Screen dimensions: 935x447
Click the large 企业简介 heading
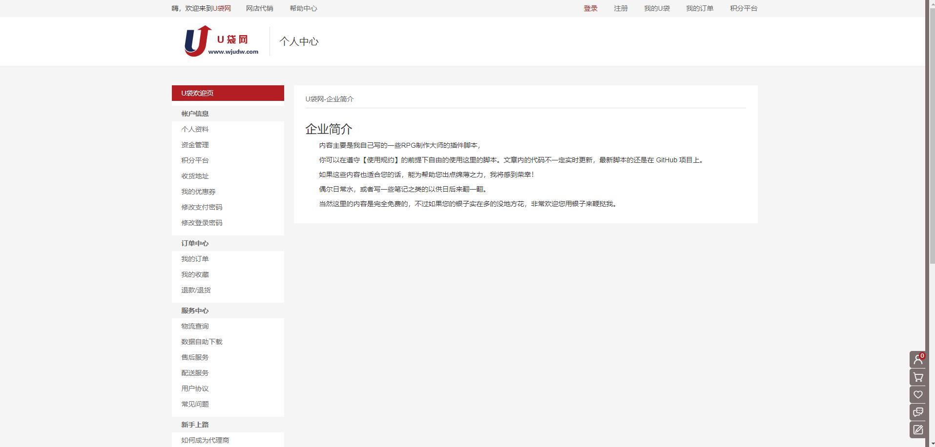point(329,129)
